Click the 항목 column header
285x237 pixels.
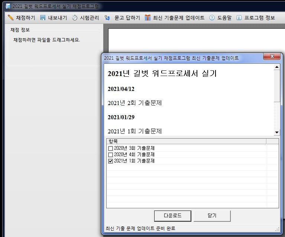(x=186, y=141)
